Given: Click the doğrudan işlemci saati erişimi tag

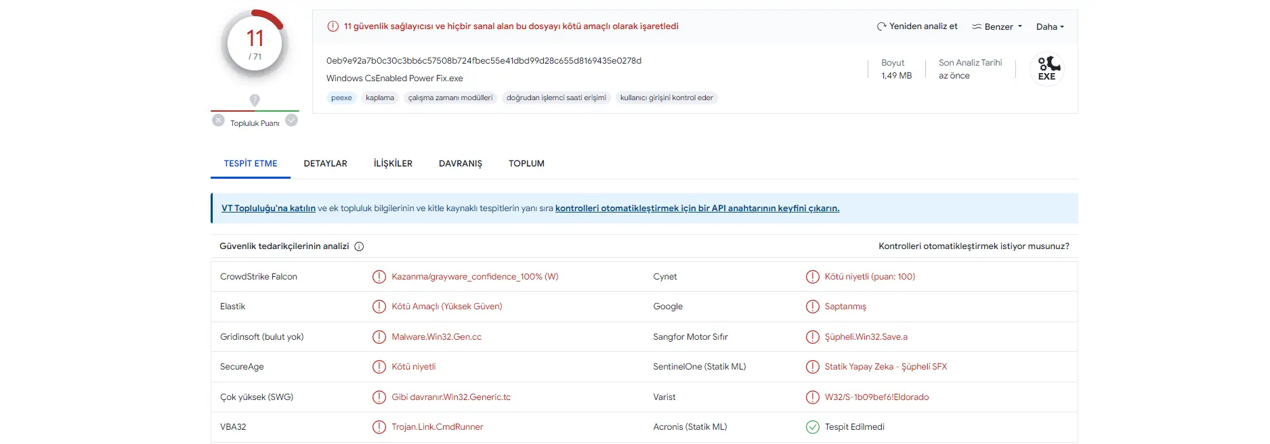Looking at the screenshot, I should (x=556, y=98).
